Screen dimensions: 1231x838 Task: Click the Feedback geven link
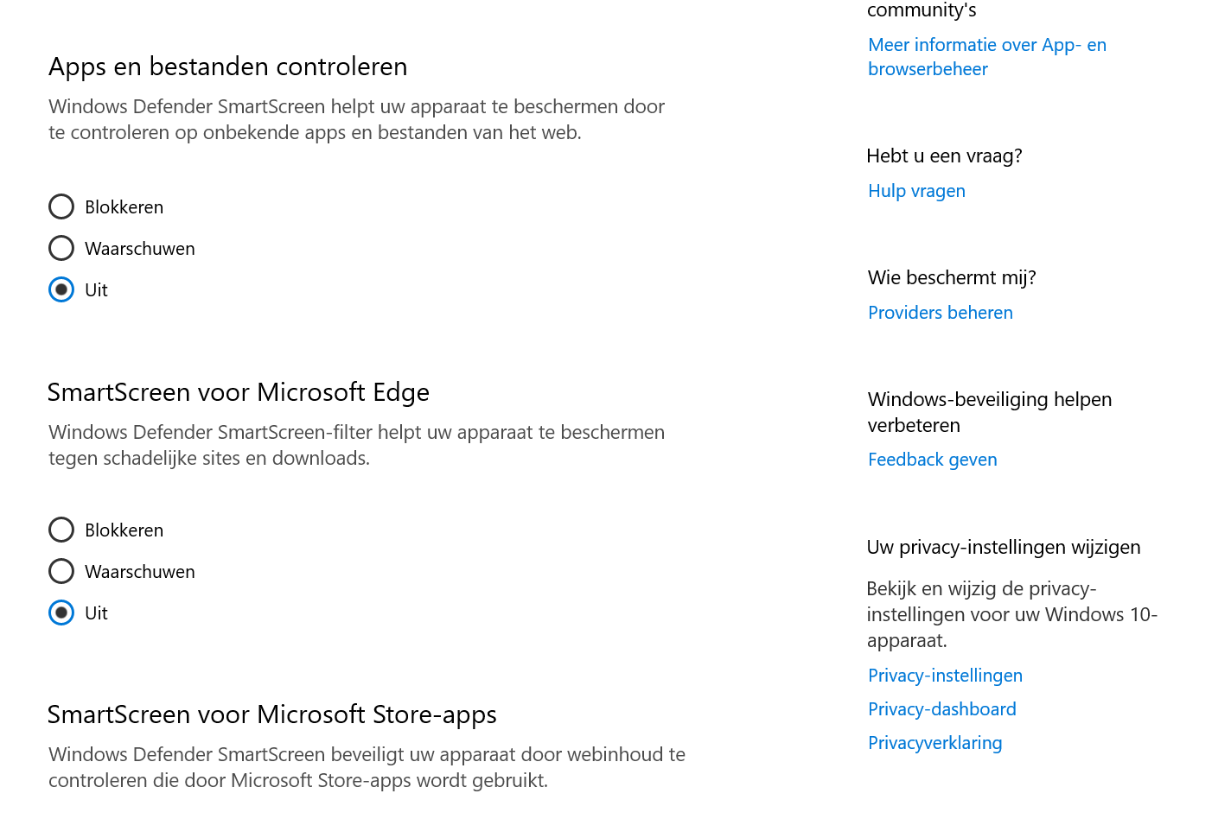[932, 460]
